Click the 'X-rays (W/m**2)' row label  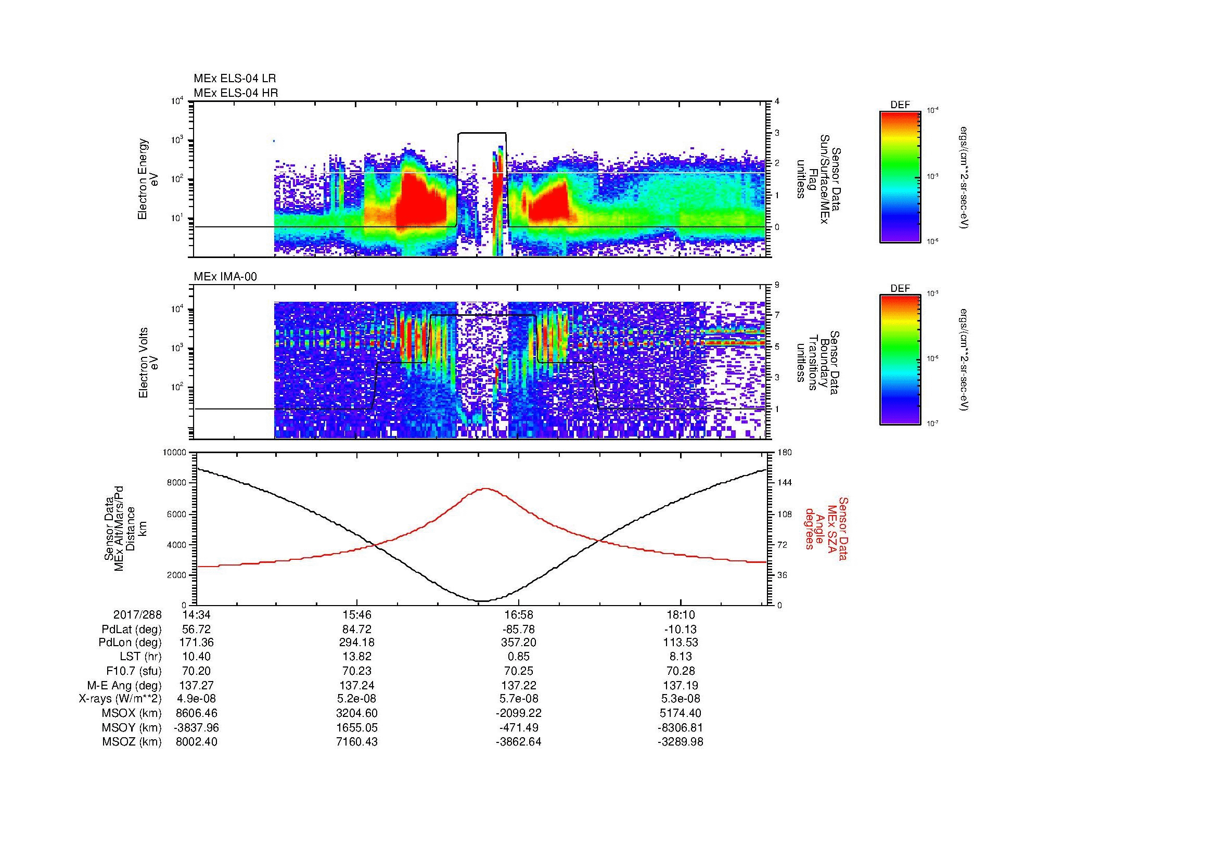(x=120, y=699)
